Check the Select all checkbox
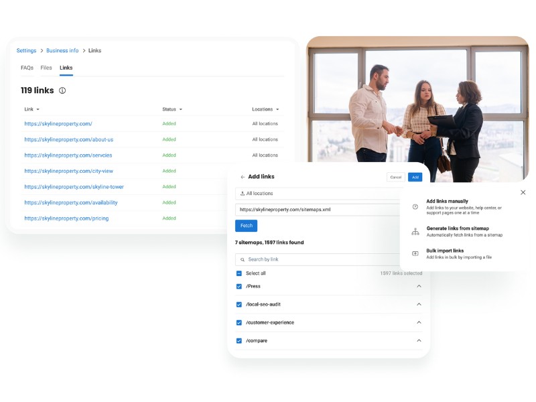The width and height of the screenshot is (536, 402). tap(239, 273)
